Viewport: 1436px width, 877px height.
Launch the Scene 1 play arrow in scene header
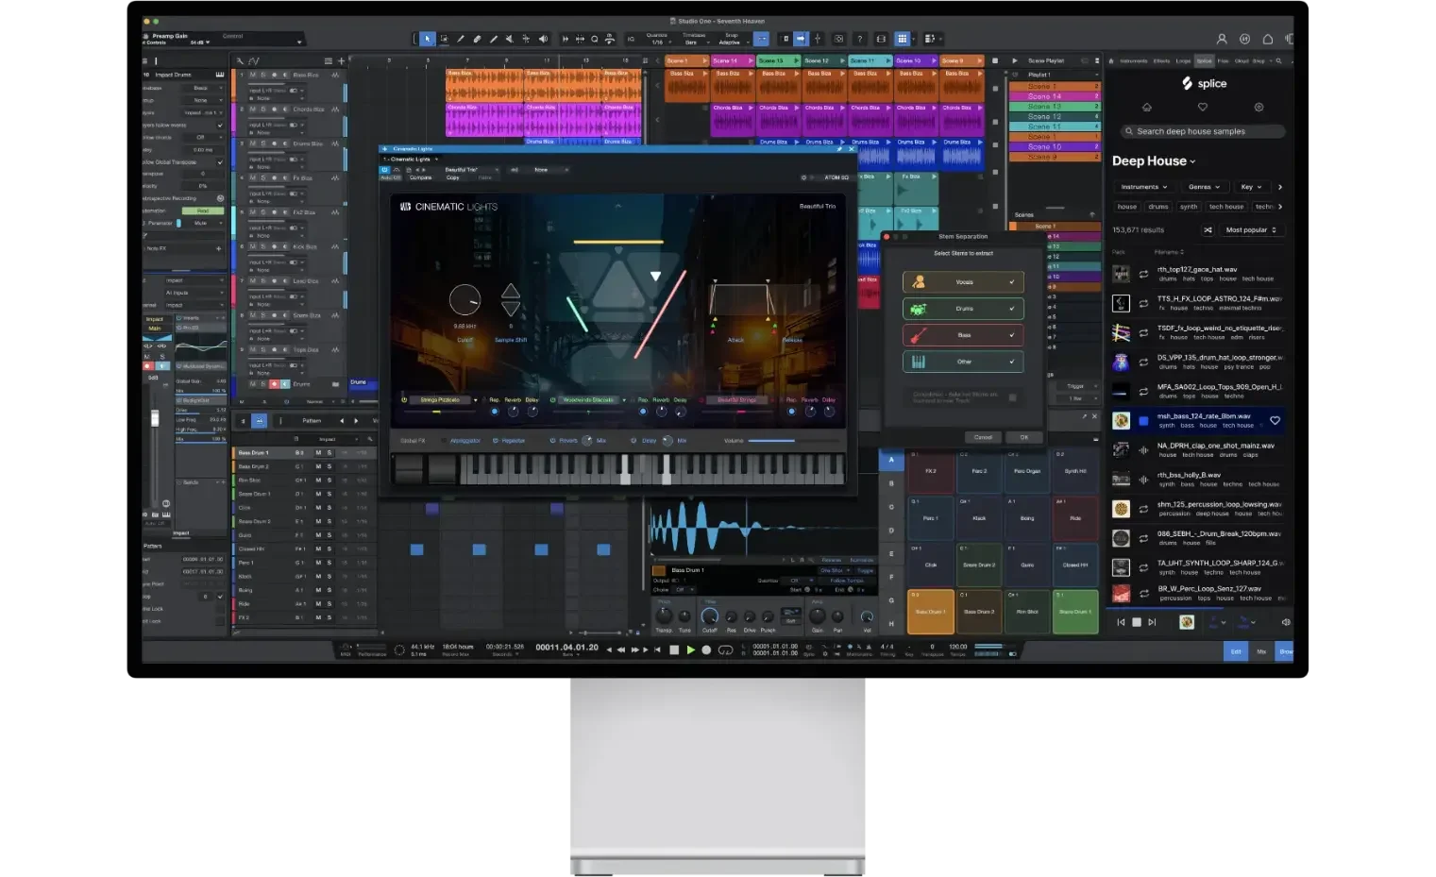pyautogui.click(x=704, y=60)
